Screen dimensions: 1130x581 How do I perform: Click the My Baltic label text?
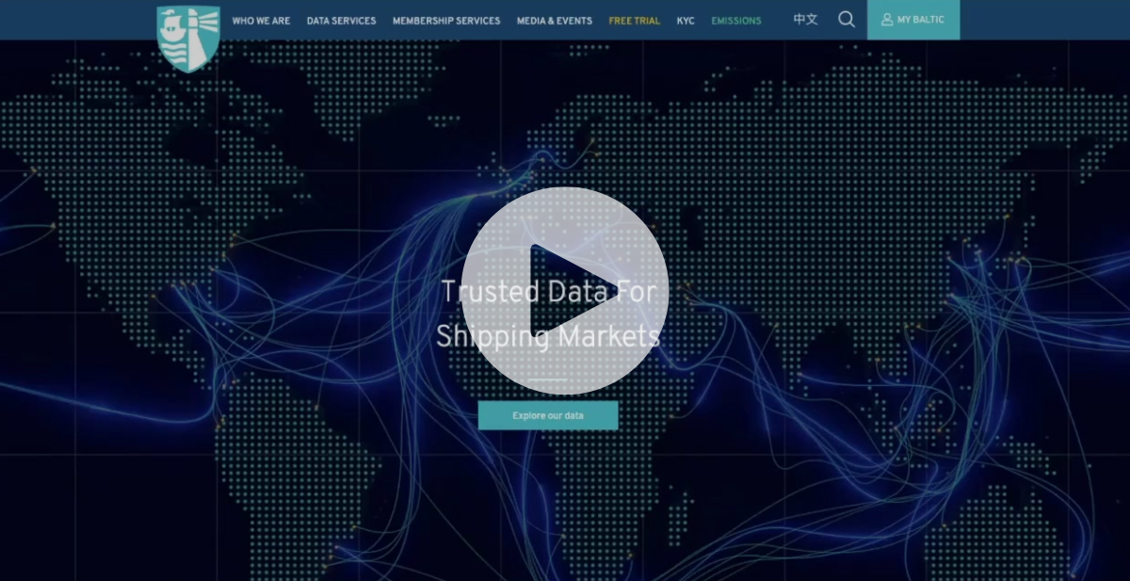(920, 20)
